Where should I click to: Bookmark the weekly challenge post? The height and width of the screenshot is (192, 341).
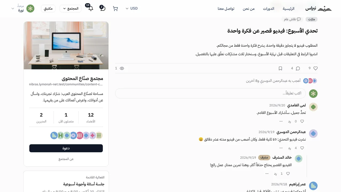pyautogui.click(x=280, y=69)
